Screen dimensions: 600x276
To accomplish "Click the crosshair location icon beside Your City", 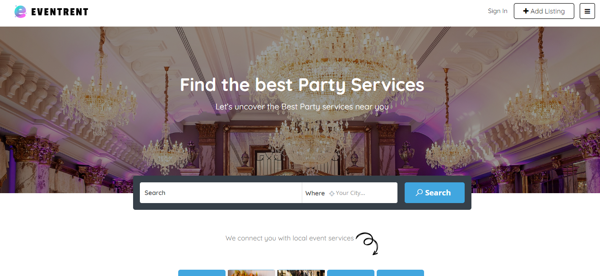I will coord(332,193).
